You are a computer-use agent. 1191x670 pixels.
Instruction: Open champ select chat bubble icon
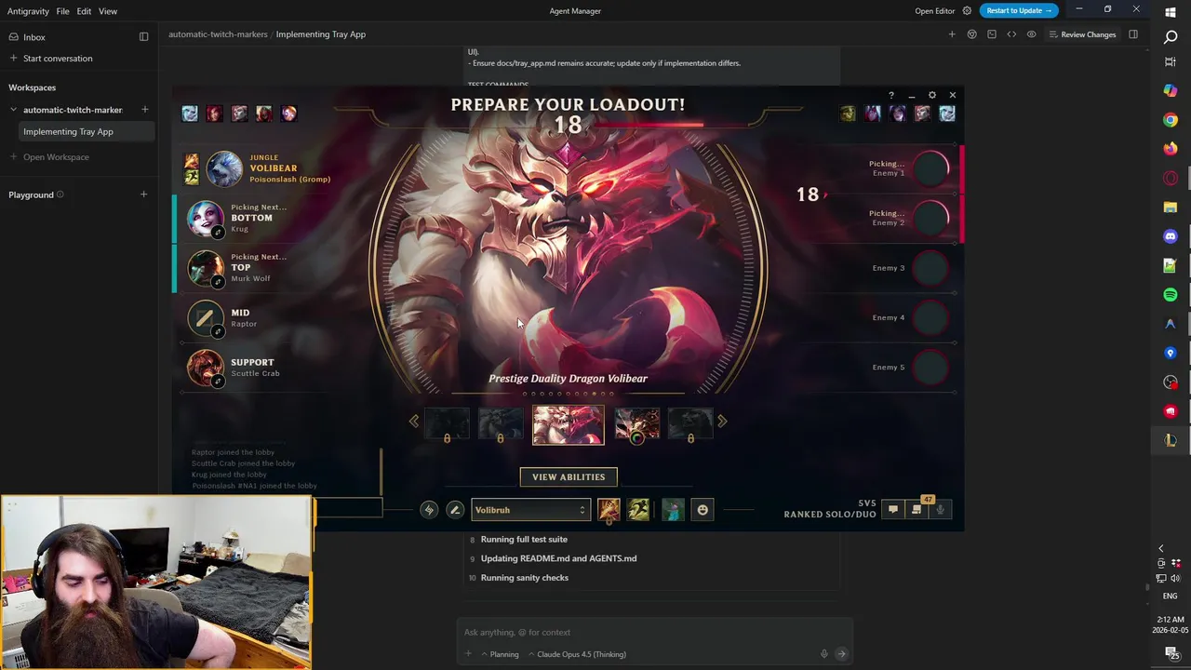(893, 509)
